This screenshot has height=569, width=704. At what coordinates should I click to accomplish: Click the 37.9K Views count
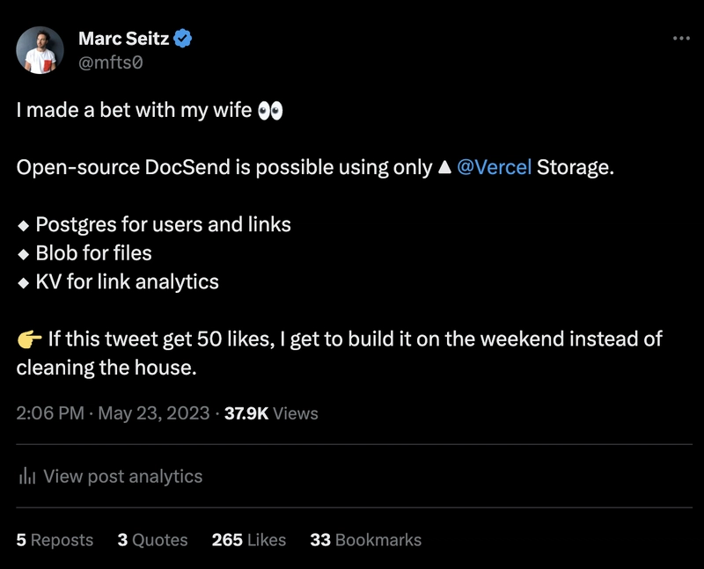click(x=271, y=412)
